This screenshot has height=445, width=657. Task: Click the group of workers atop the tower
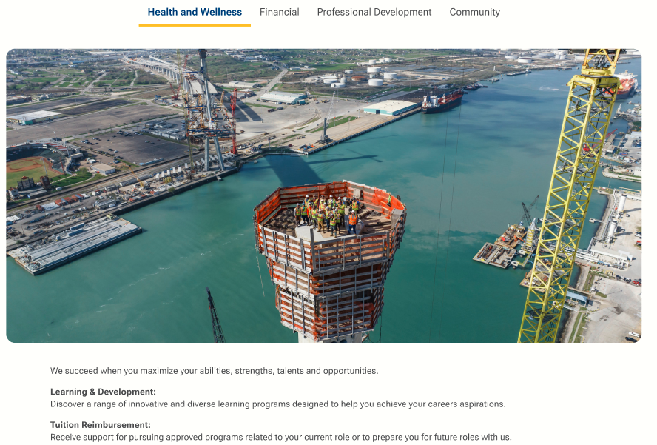point(326,214)
